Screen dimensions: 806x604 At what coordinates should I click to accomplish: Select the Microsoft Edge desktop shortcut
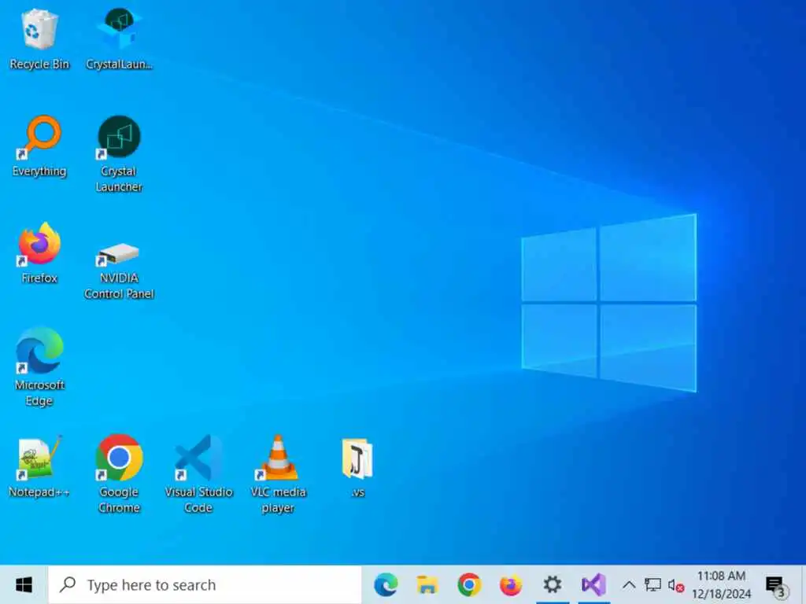pos(39,366)
